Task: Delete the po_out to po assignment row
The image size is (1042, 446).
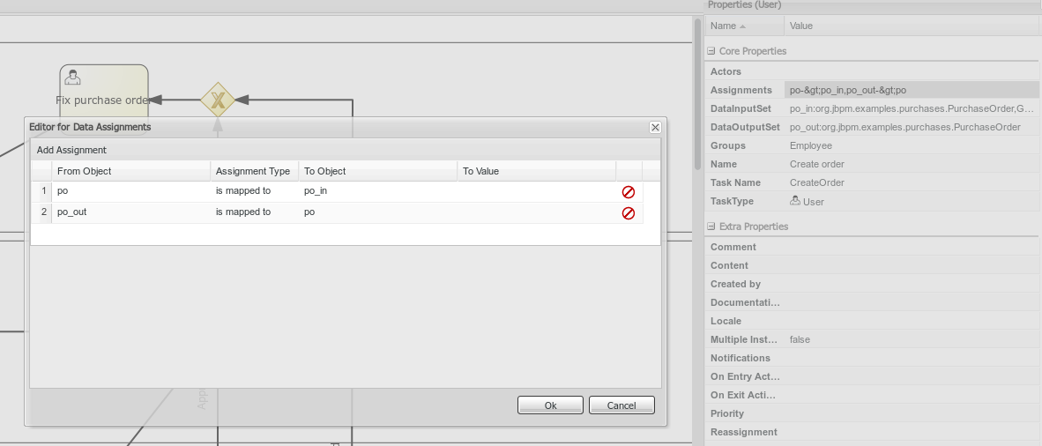Action: point(628,213)
